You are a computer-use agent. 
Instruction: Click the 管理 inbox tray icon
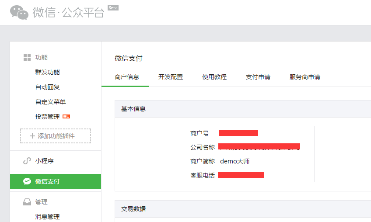27,202
